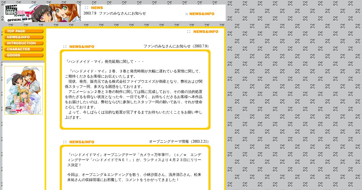Screen dimensions: 362x190
Task: Click the article title ファンのみなさんにお知らせ（2003.7.9）
Action: [x=176, y=46]
